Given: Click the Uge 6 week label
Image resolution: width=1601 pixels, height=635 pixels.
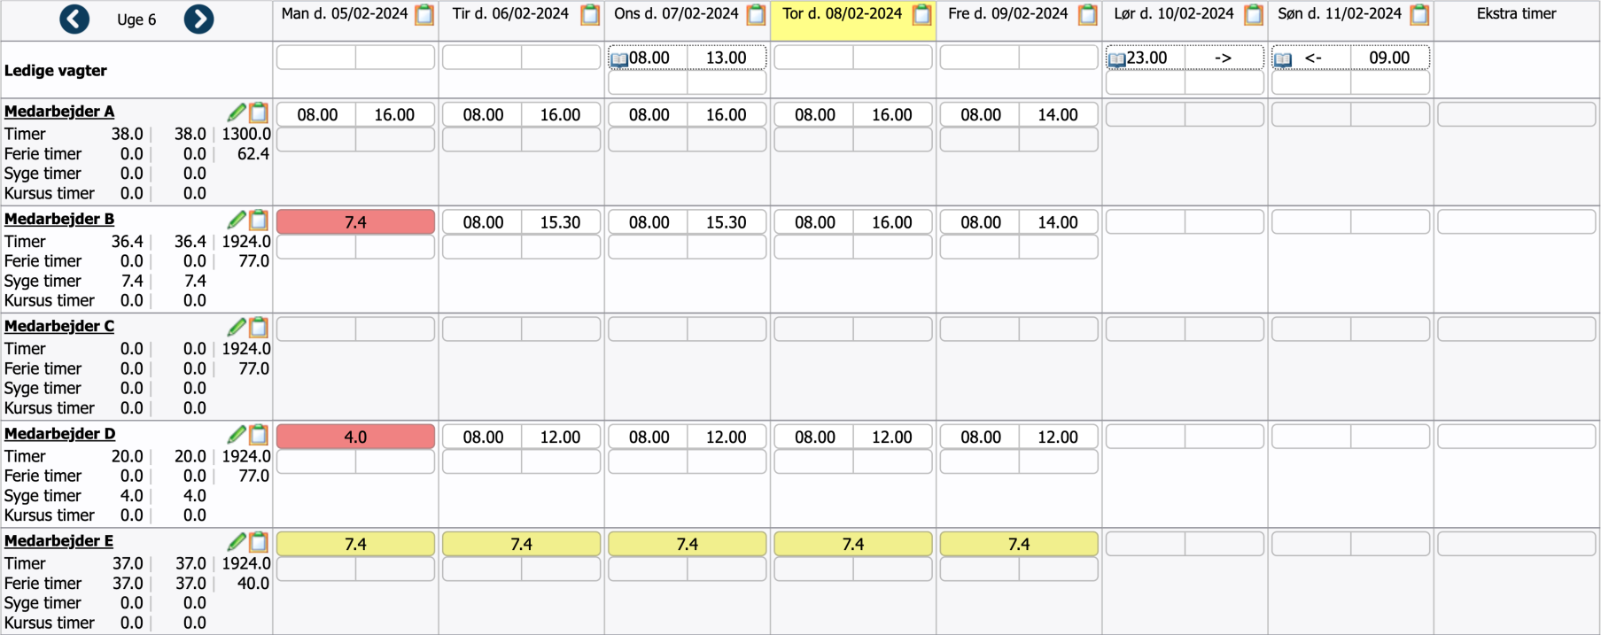Looking at the screenshot, I should [x=136, y=19].
